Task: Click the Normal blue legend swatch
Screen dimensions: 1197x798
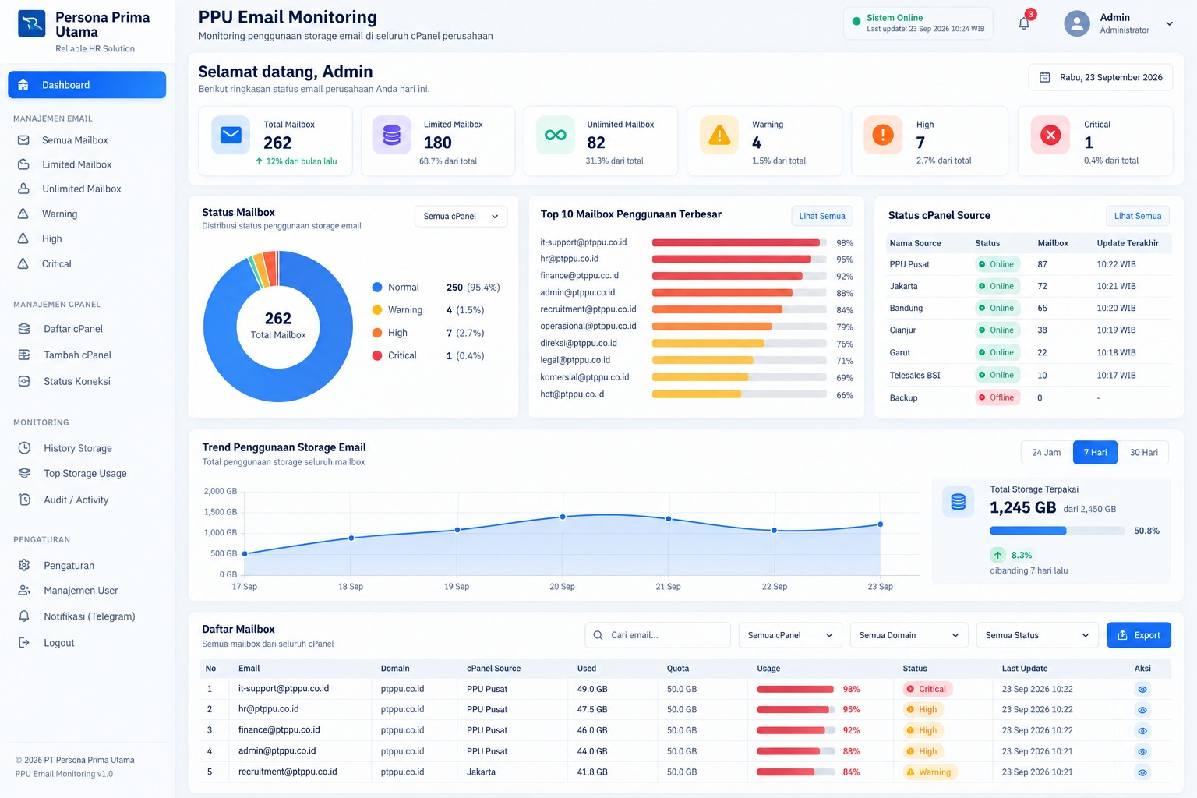Action: (377, 287)
